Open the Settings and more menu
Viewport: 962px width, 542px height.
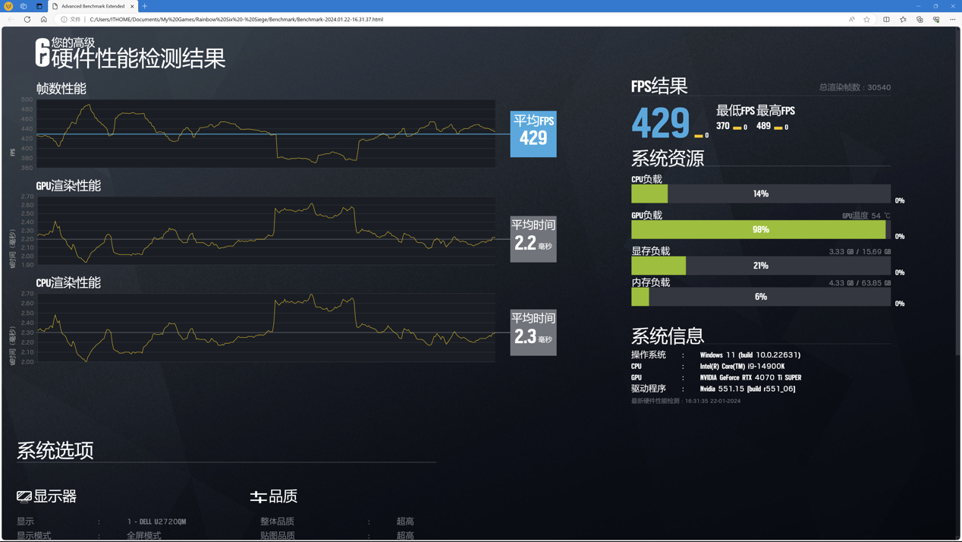click(953, 19)
